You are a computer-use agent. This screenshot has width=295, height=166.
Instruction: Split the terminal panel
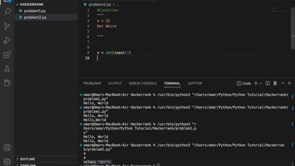267,83
